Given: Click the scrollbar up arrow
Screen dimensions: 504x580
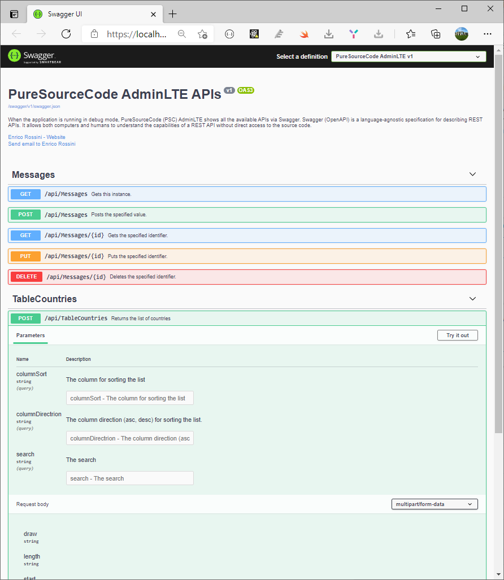Looking at the screenshot, I should (x=498, y=50).
